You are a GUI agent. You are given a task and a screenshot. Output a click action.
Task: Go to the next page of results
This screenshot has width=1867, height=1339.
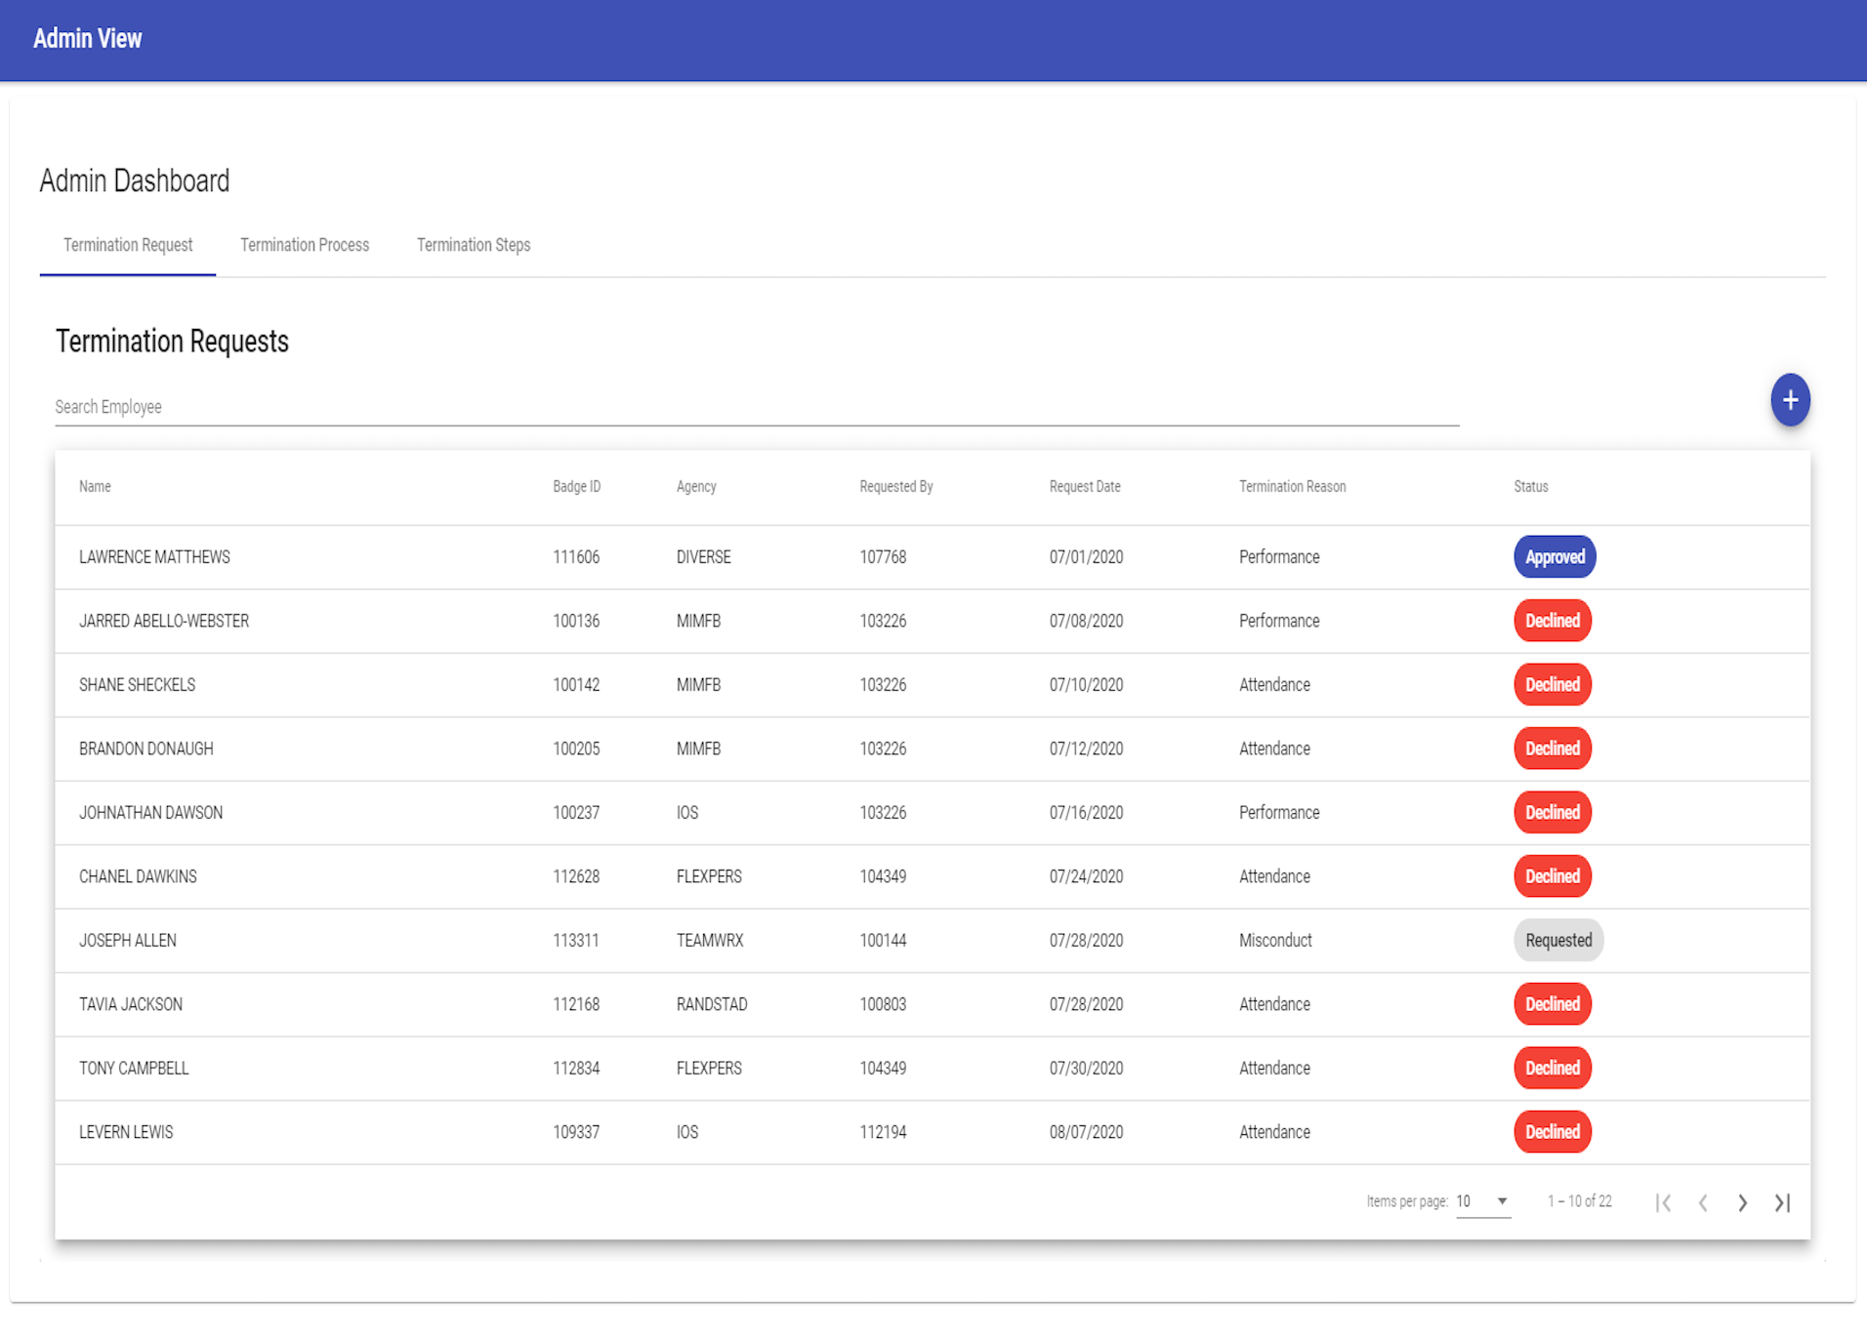(1742, 1202)
